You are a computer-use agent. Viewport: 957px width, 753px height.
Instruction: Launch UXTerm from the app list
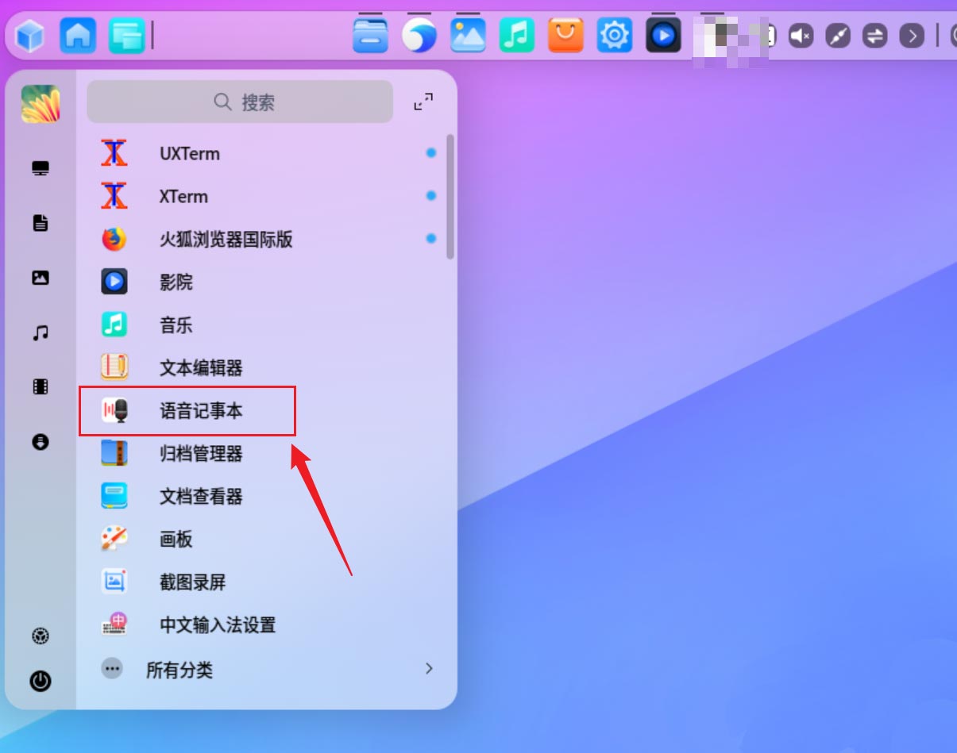(267, 153)
